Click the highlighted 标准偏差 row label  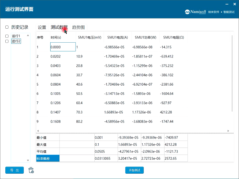point(48,159)
